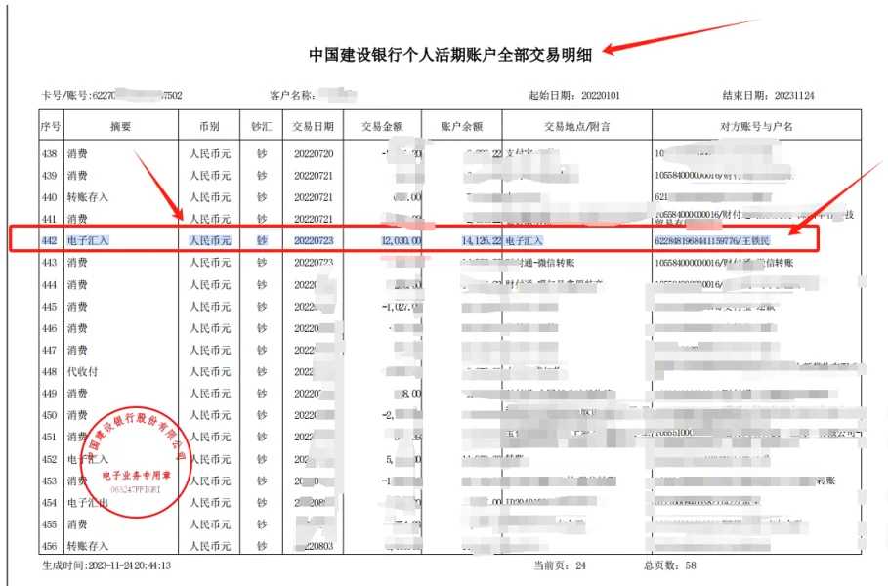Select 转账存入 in row 456
The height and width of the screenshot is (586, 888).
tap(87, 546)
